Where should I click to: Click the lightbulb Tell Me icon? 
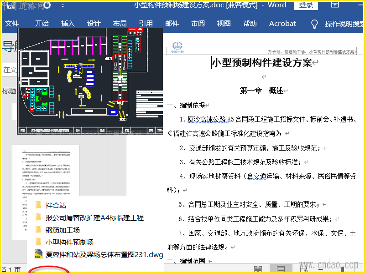tap(314, 24)
